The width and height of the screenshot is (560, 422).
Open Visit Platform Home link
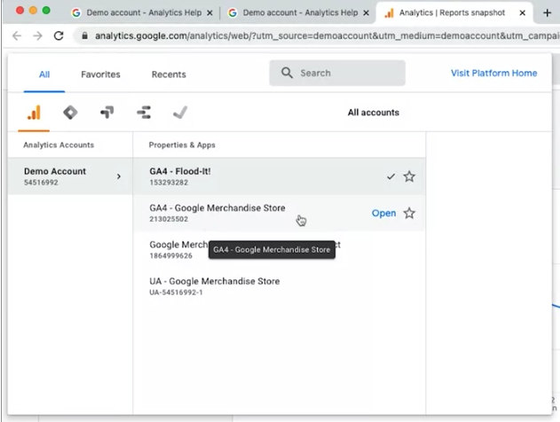tap(494, 73)
